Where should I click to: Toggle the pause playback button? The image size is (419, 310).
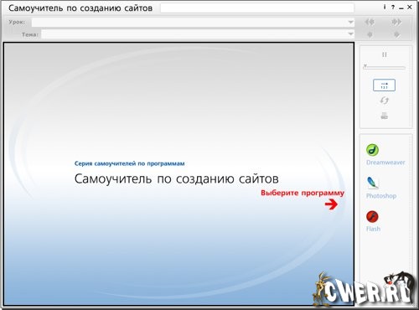[x=385, y=54]
